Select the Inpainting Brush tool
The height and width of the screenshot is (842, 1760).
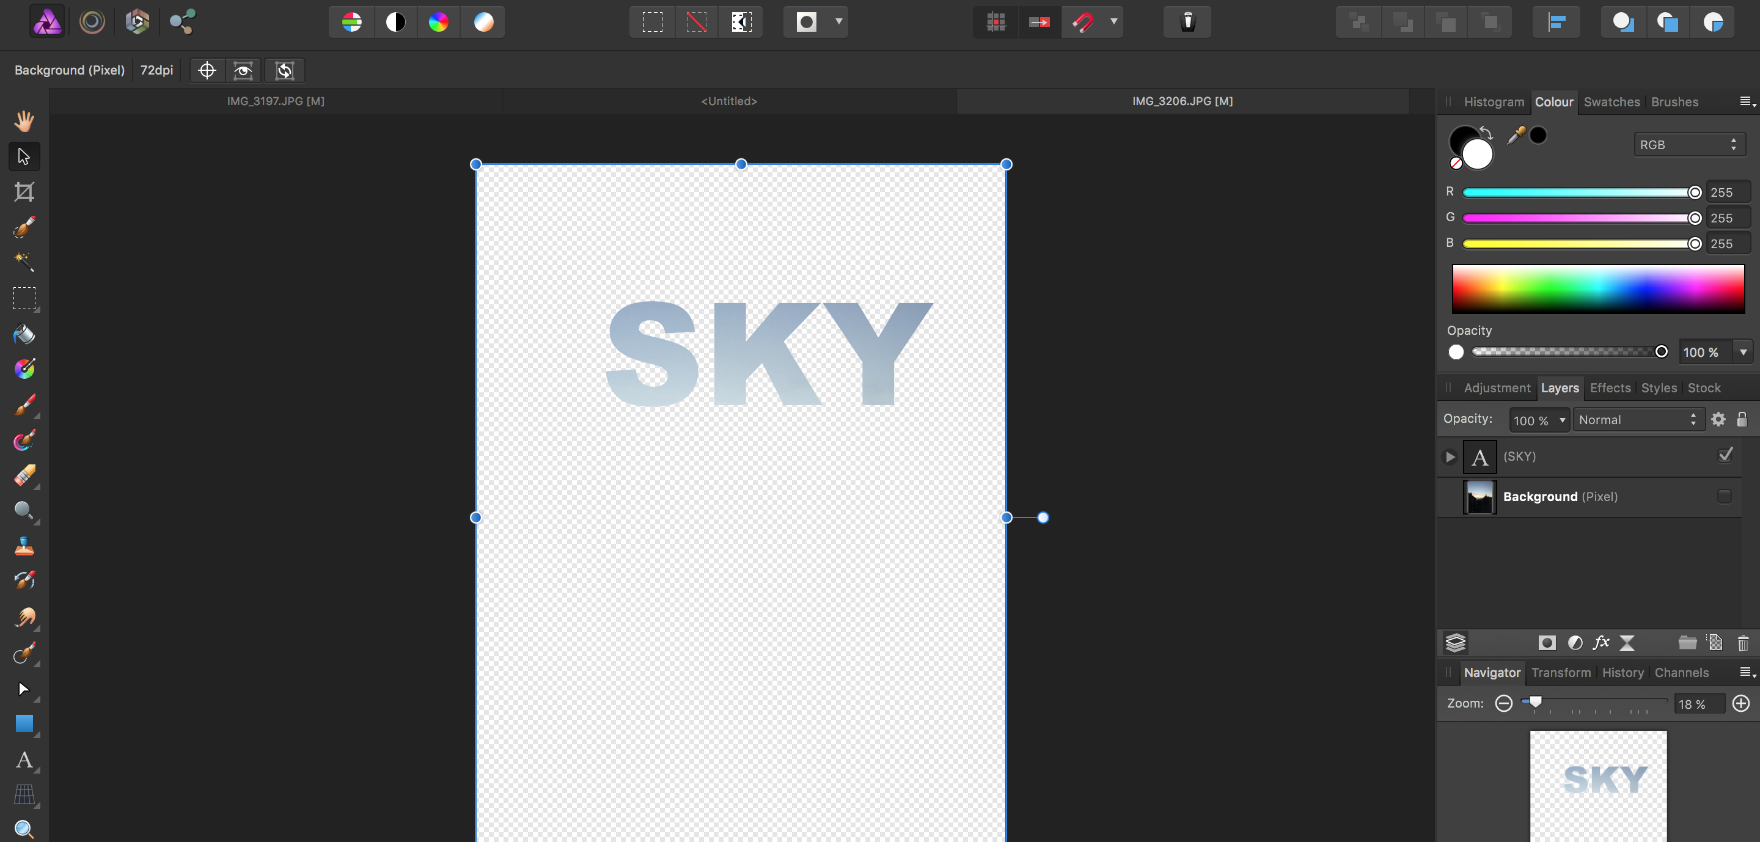pos(24,581)
